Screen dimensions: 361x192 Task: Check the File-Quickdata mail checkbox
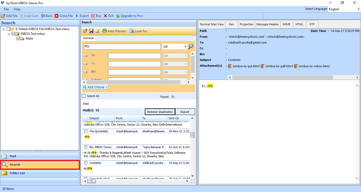86,131
